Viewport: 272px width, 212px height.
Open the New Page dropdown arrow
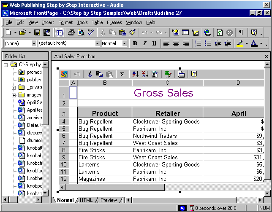15,32
